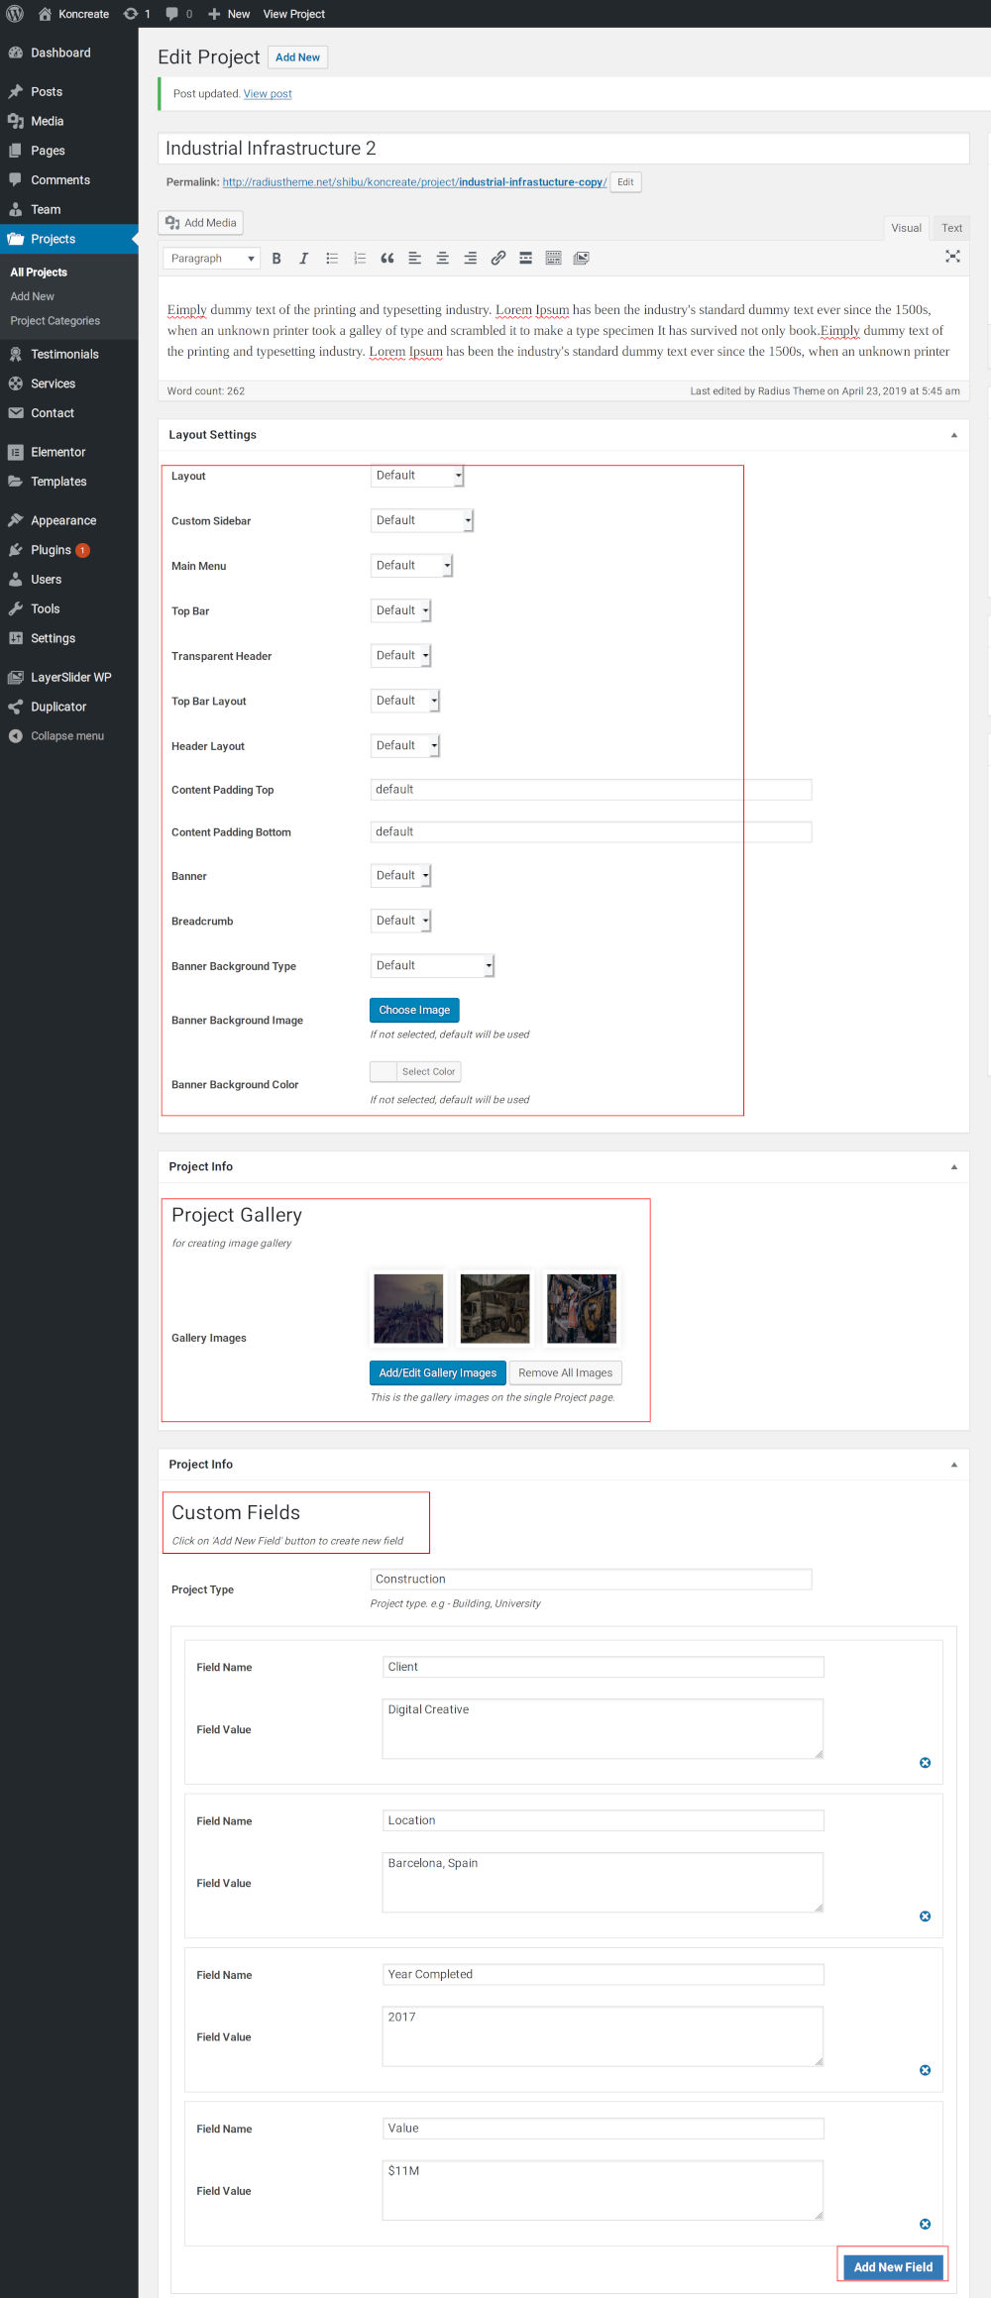Switch to the Text editor tab
Image resolution: width=991 pixels, height=2298 pixels.
(951, 228)
